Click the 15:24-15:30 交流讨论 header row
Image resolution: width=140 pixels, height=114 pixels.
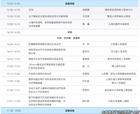pyautogui.click(x=69, y=4)
